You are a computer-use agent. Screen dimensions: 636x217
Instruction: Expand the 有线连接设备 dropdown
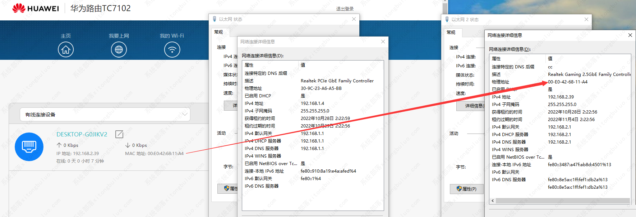click(x=185, y=114)
